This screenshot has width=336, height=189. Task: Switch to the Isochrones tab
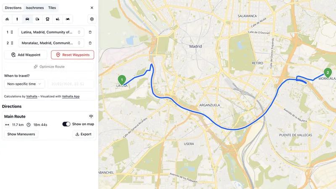coord(35,8)
